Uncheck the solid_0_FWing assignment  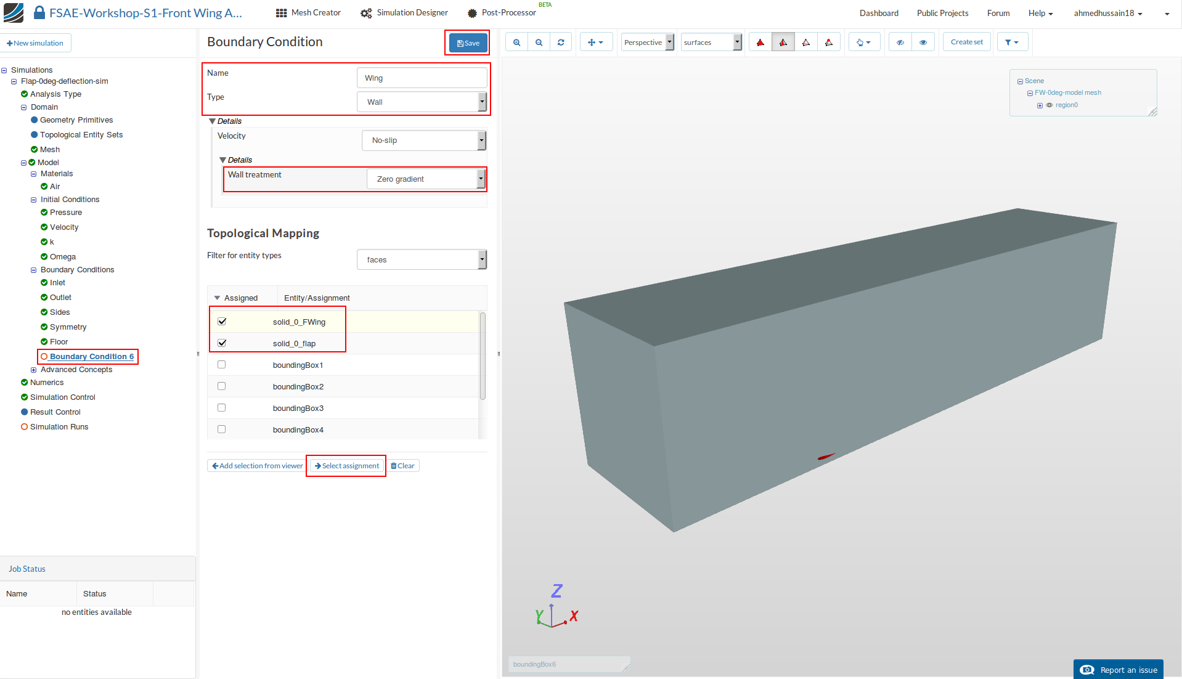(x=221, y=321)
